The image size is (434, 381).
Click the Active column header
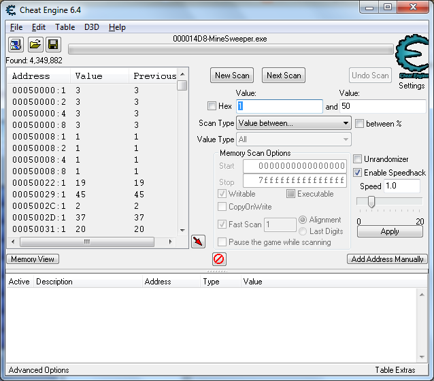[19, 282]
